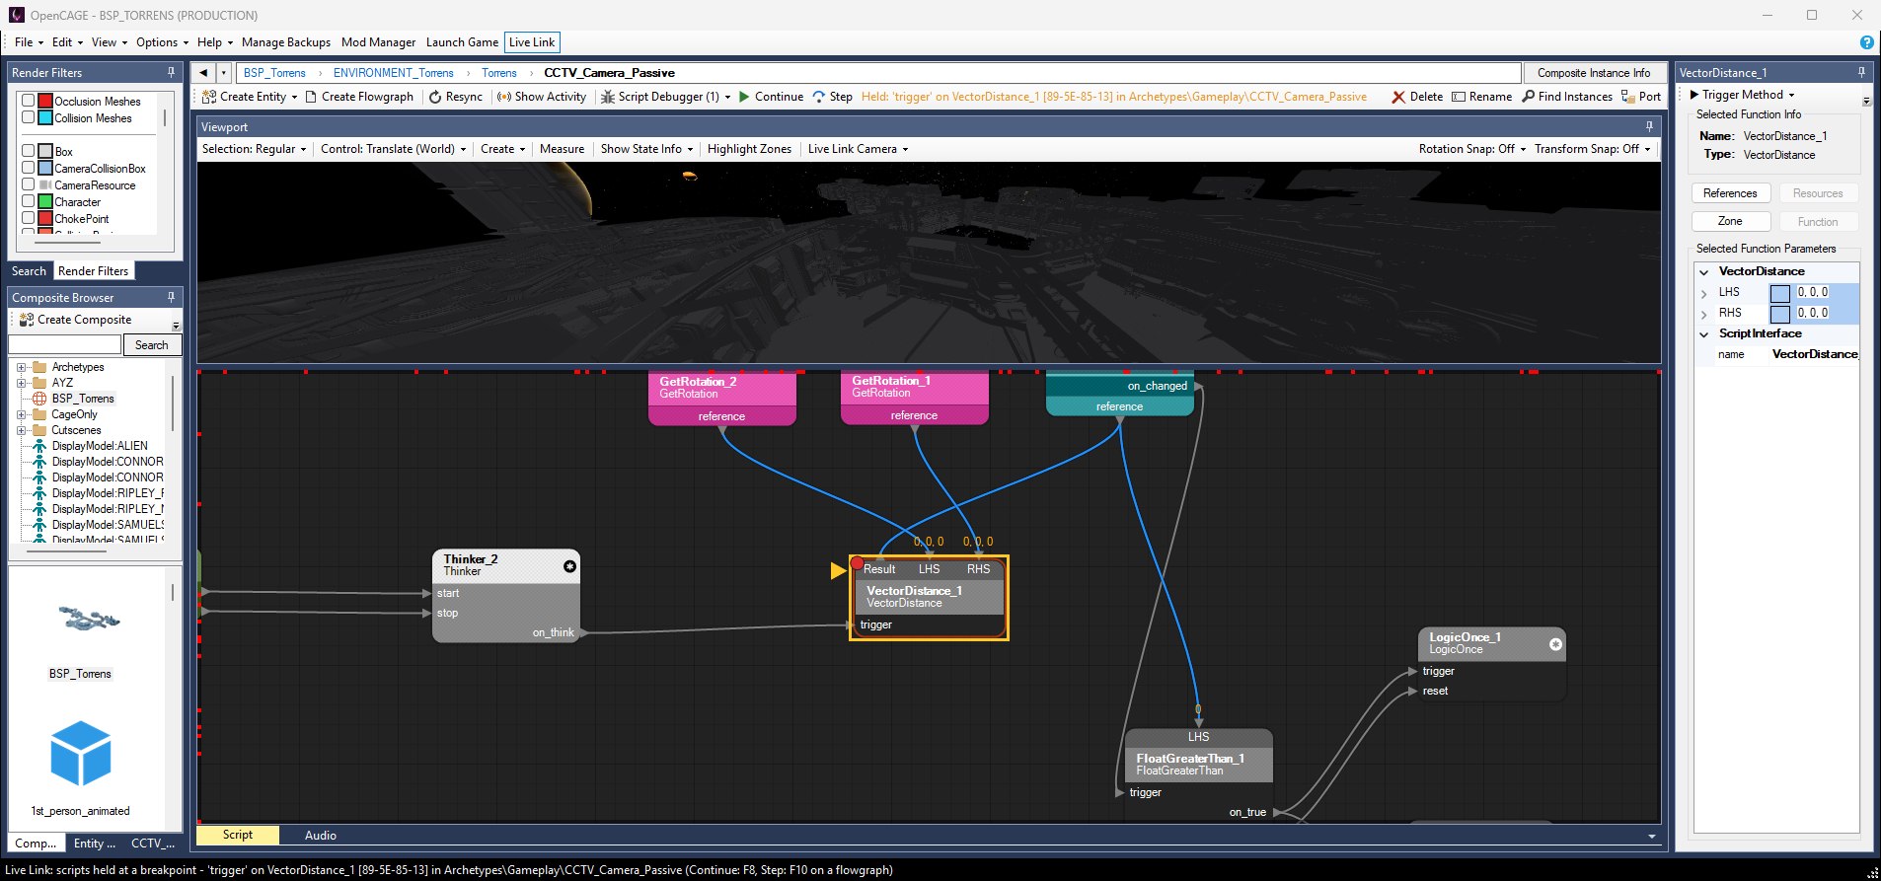Toggle the ChokePoint filter checkbox
Image resolution: width=1881 pixels, height=881 pixels.
(29, 219)
